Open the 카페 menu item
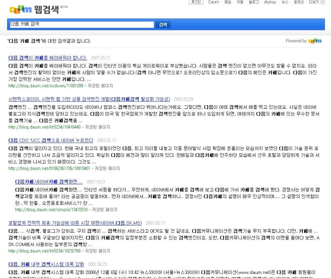This screenshot has width=331, height=278. click(240, 2)
